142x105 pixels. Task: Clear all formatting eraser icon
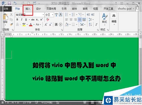48,20
